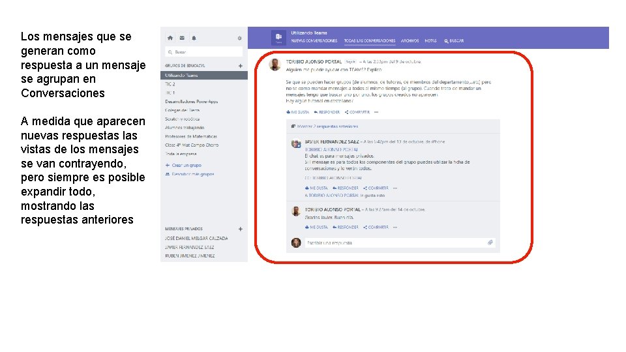Like Javier's reply with Me Gusta

click(316, 188)
